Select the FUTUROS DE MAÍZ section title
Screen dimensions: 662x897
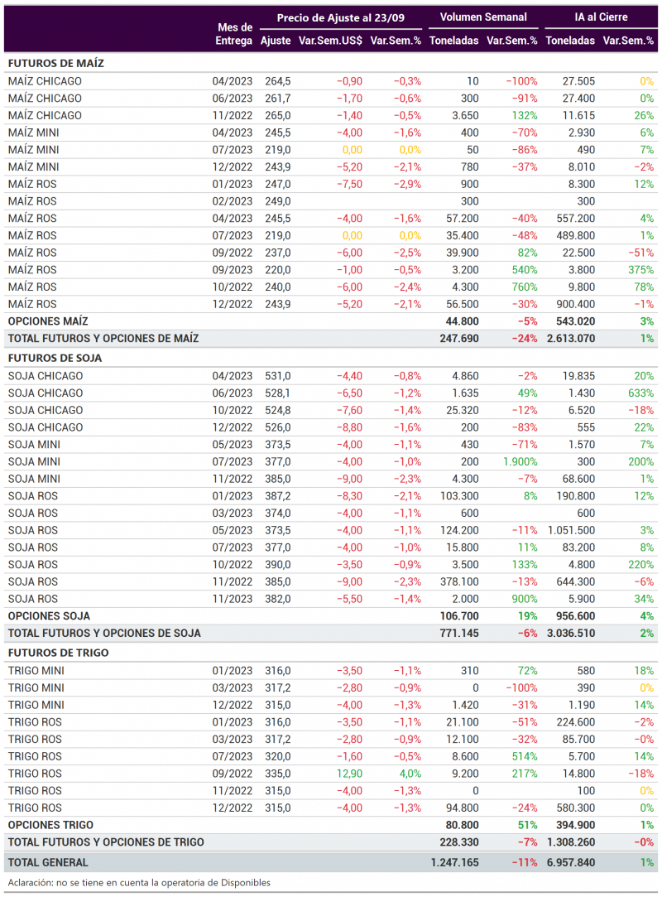[56, 64]
